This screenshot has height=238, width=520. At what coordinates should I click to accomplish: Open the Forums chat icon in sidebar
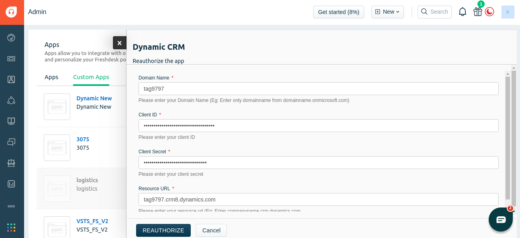[x=11, y=142]
